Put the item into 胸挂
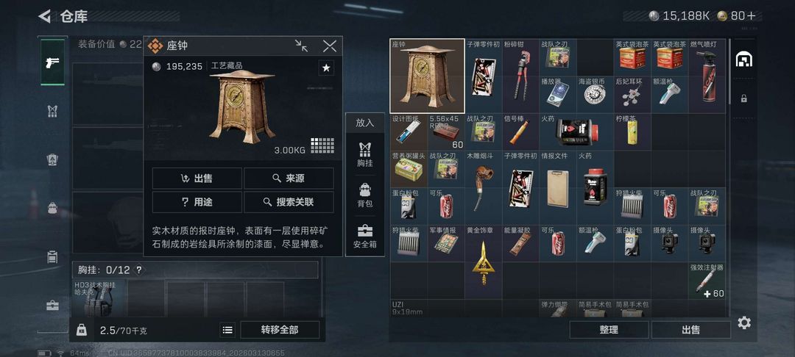Screen dimensions: 795x357 (364, 154)
